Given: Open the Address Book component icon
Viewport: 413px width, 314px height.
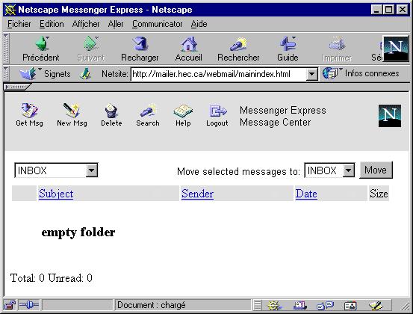Looking at the screenshot, I should [x=350, y=306].
